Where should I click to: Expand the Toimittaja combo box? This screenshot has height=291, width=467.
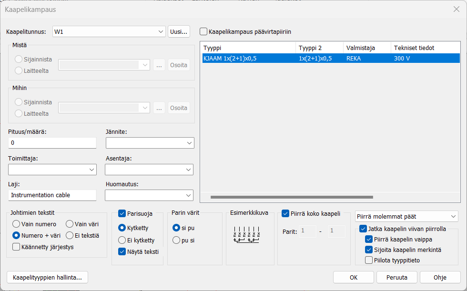tap(91, 170)
